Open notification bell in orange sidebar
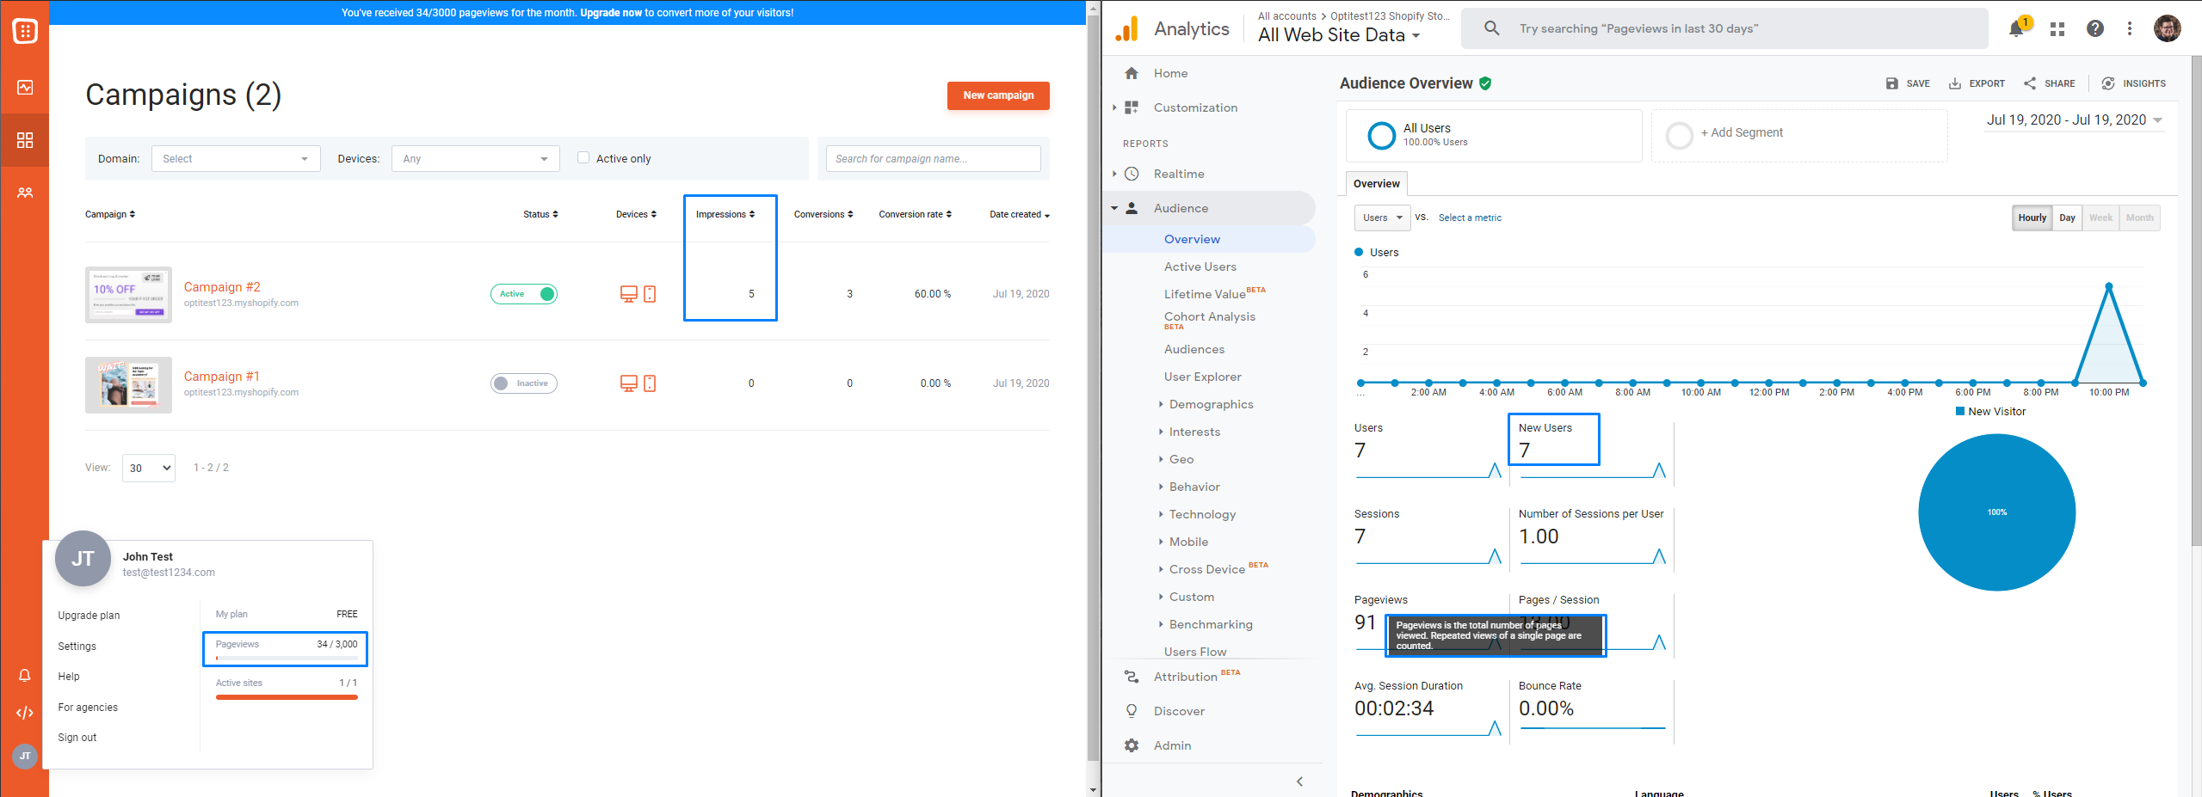Viewport: 2202px width, 797px height. 25,676
